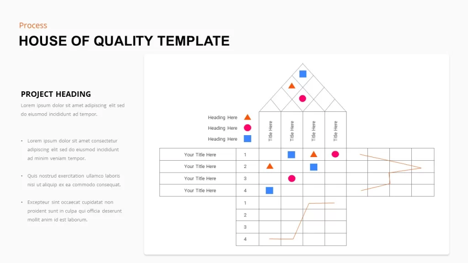This screenshot has height=263, width=468.
Task: Click the blue square legend marker
Action: [247, 139]
